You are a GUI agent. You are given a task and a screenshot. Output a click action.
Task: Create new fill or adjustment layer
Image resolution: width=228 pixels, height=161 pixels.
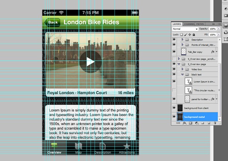pos(197,123)
